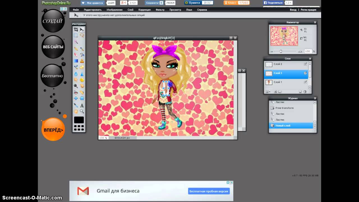Click Бесплатная пробная версия ad button

tap(209, 191)
